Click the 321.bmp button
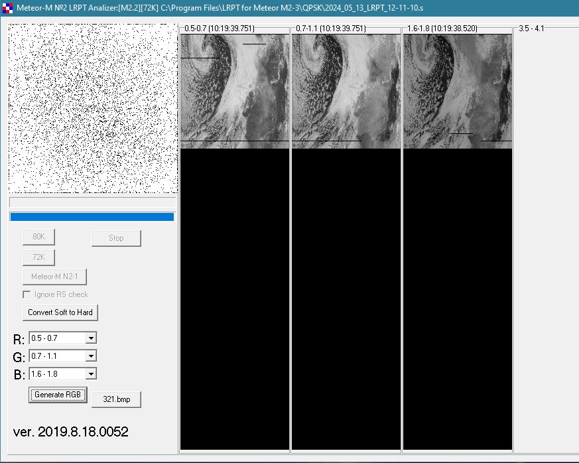The image size is (579, 463). pyautogui.click(x=117, y=399)
